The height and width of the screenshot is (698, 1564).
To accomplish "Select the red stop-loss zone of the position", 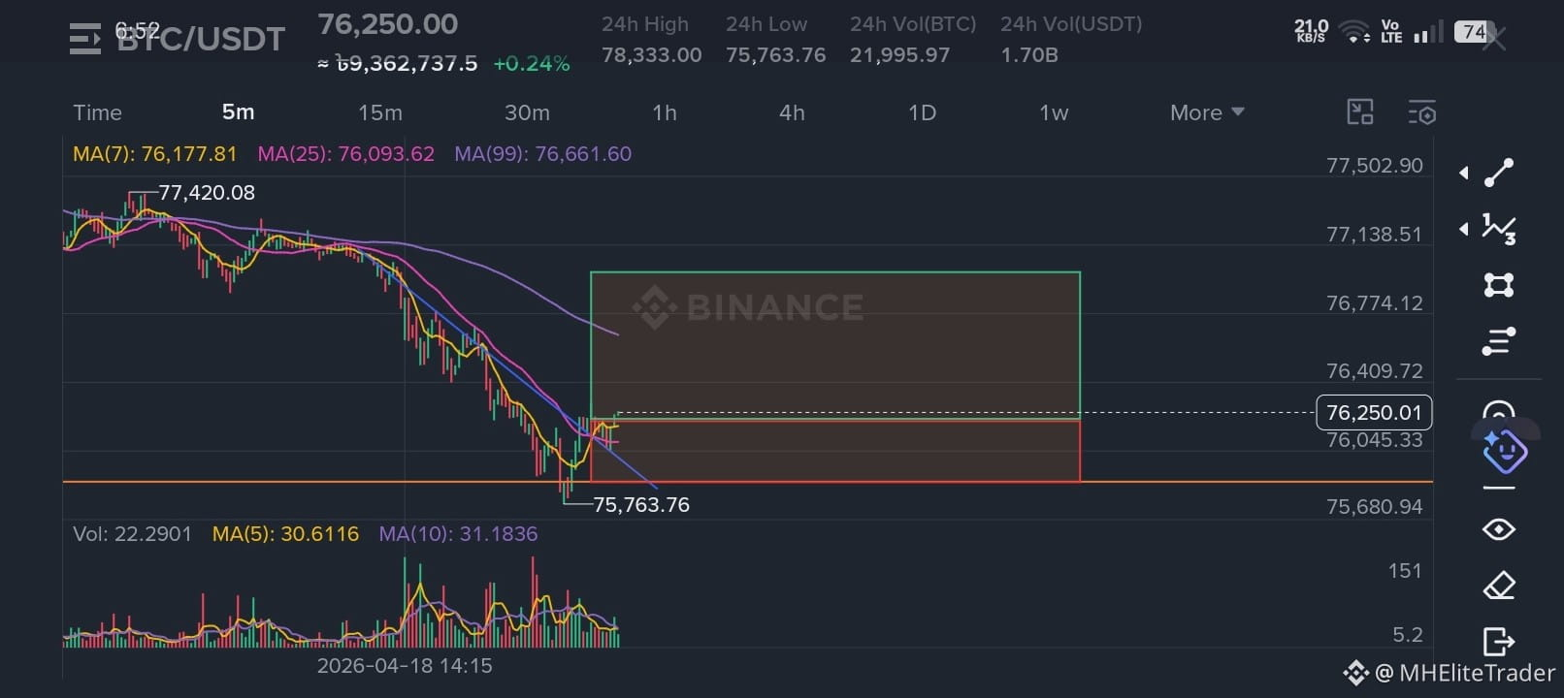I will (x=835, y=451).
